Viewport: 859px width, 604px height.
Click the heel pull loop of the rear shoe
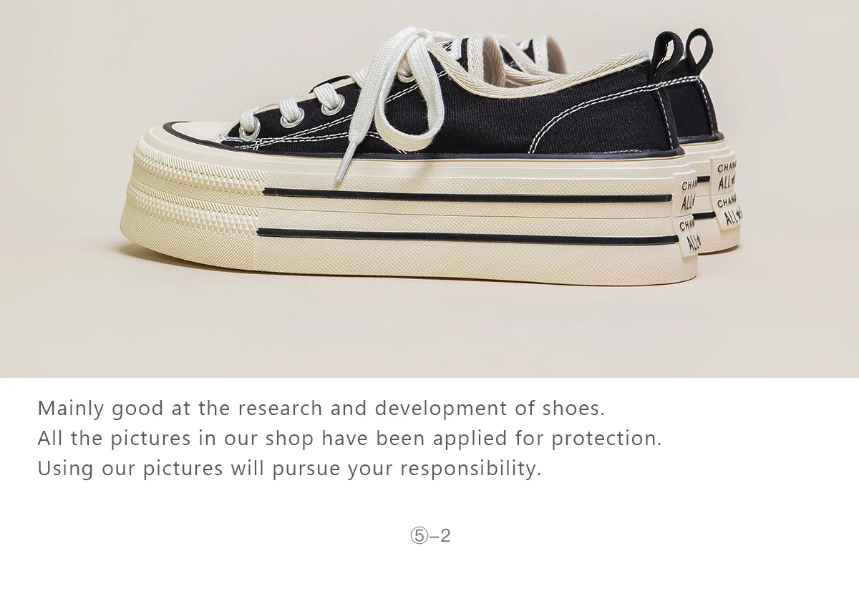point(700,50)
